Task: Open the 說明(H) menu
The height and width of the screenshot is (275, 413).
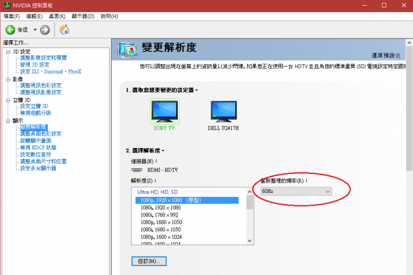Action: (110, 16)
